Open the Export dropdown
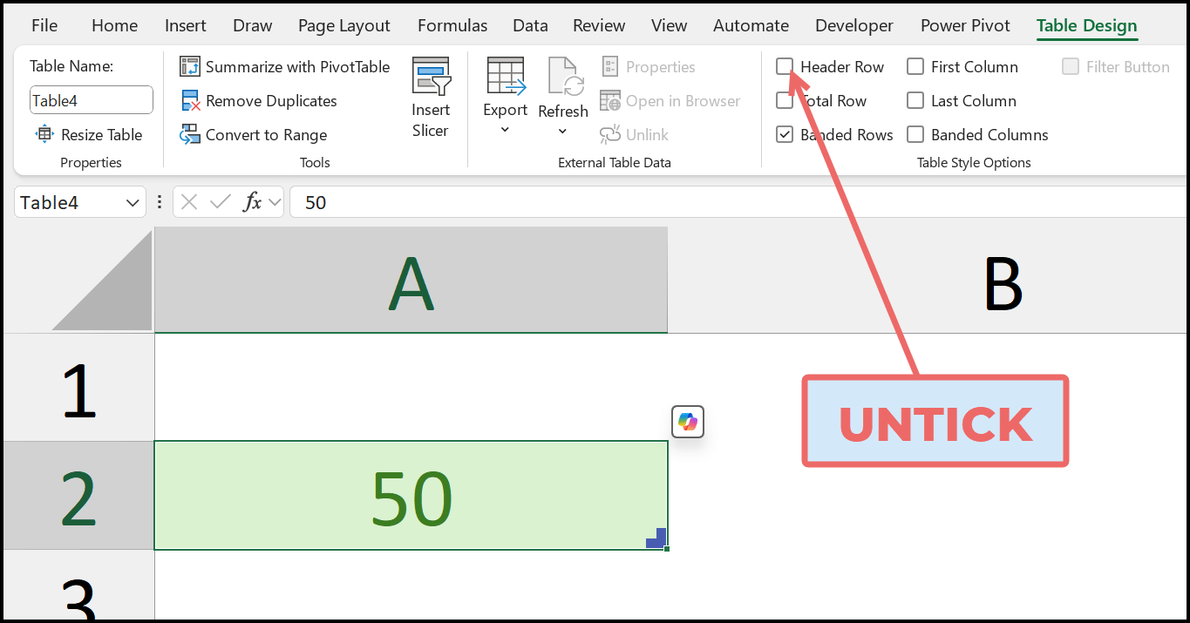This screenshot has width=1190, height=623. [x=505, y=131]
